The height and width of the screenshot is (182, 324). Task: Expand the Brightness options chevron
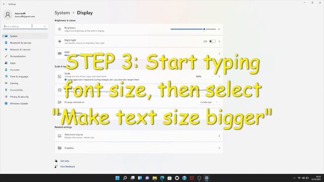219,29
